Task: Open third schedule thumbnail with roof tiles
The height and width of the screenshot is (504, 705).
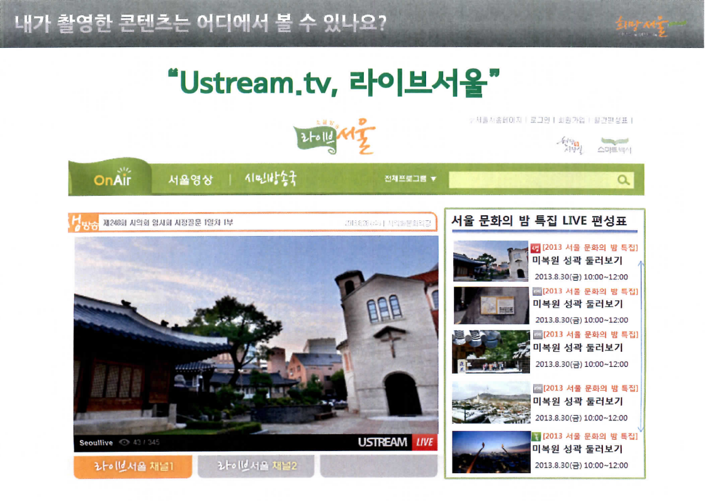Action: [x=491, y=352]
